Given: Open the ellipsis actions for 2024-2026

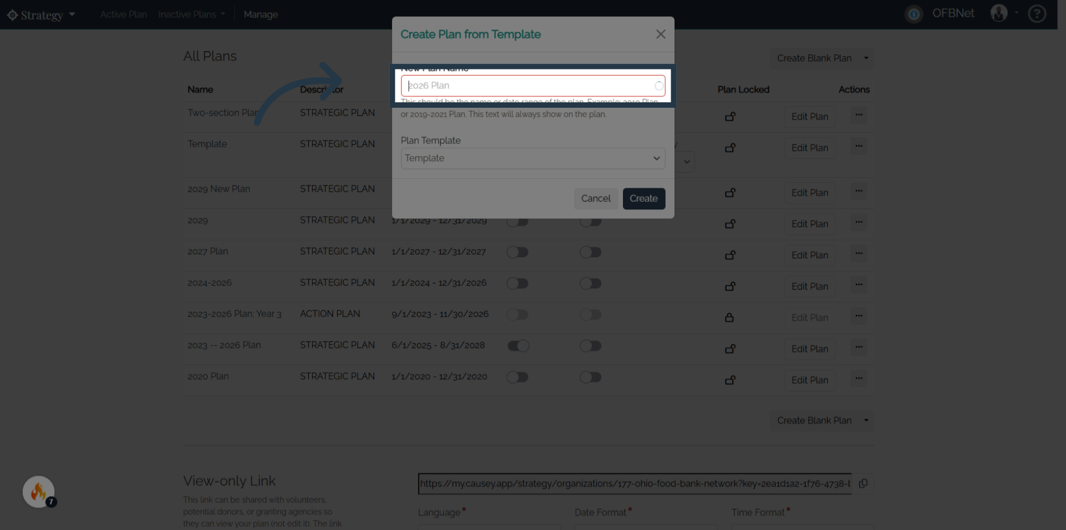Looking at the screenshot, I should 859,284.
